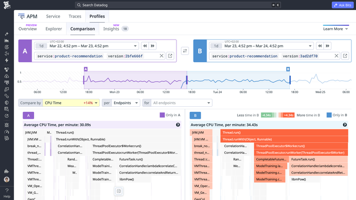Select the Profiles tab
Screen dimensions: 356x200
click(x=97, y=17)
